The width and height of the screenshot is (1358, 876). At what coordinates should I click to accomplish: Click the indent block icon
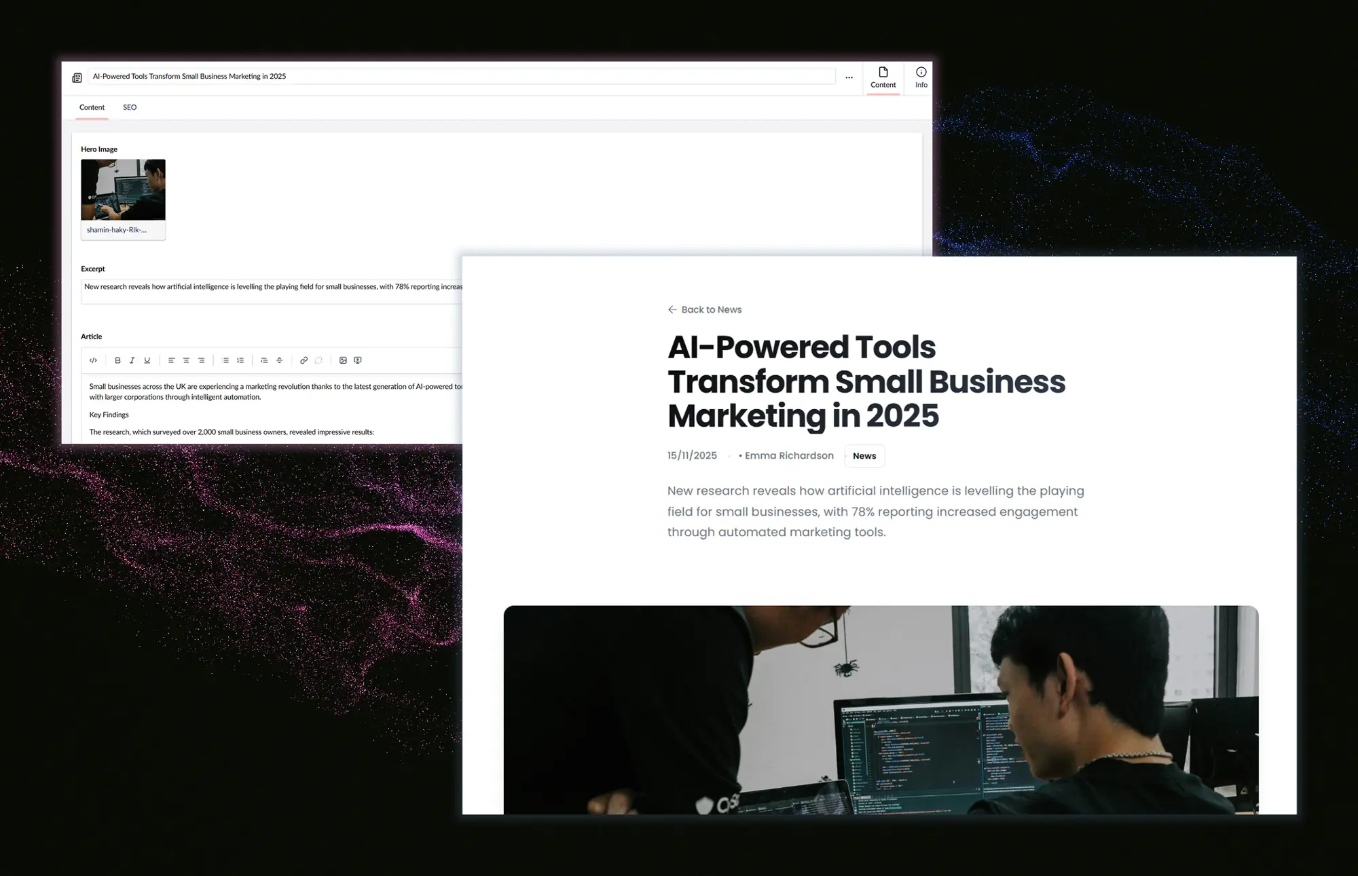(x=264, y=360)
